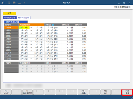
Task: Switch to the 給与支給日等 tab
Action: [10, 18]
